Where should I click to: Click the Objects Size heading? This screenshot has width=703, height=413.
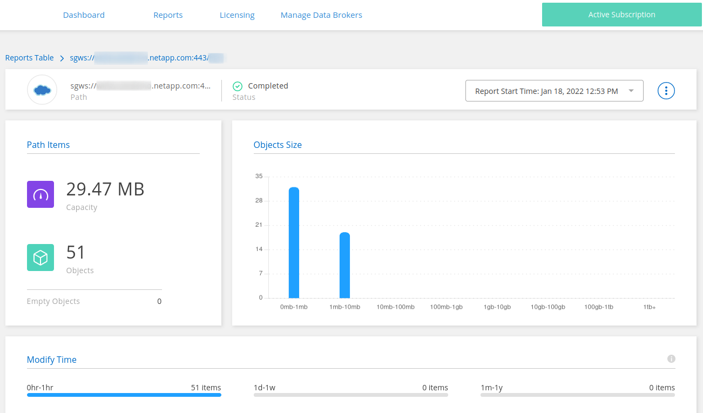[278, 145]
